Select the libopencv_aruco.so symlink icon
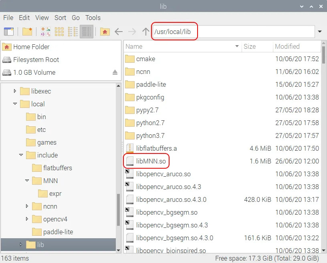327x263 pixels. click(x=129, y=174)
